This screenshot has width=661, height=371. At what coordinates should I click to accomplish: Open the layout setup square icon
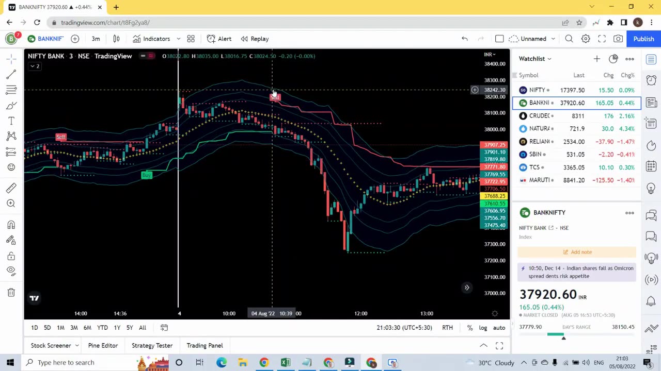click(x=499, y=39)
